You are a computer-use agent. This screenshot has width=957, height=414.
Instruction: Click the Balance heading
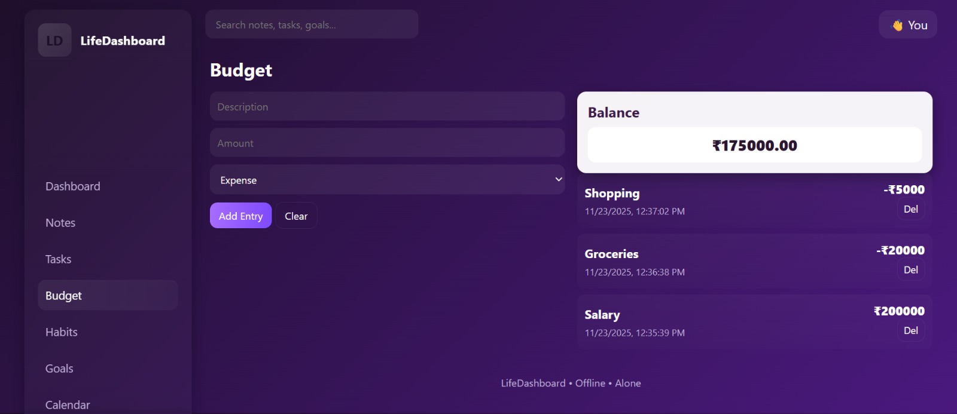coord(614,112)
